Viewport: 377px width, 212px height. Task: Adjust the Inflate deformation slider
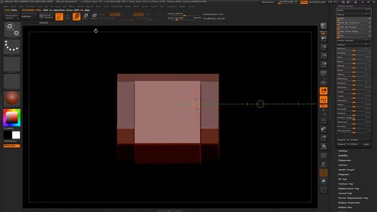point(353,114)
